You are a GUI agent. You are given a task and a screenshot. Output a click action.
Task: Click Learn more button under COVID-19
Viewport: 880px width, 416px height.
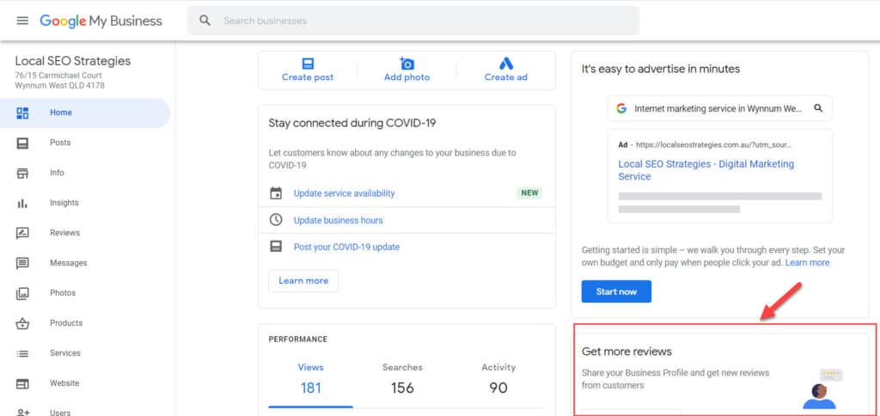303,281
